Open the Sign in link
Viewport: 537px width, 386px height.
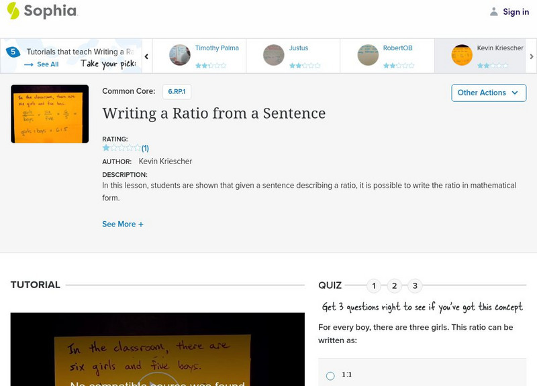point(516,11)
